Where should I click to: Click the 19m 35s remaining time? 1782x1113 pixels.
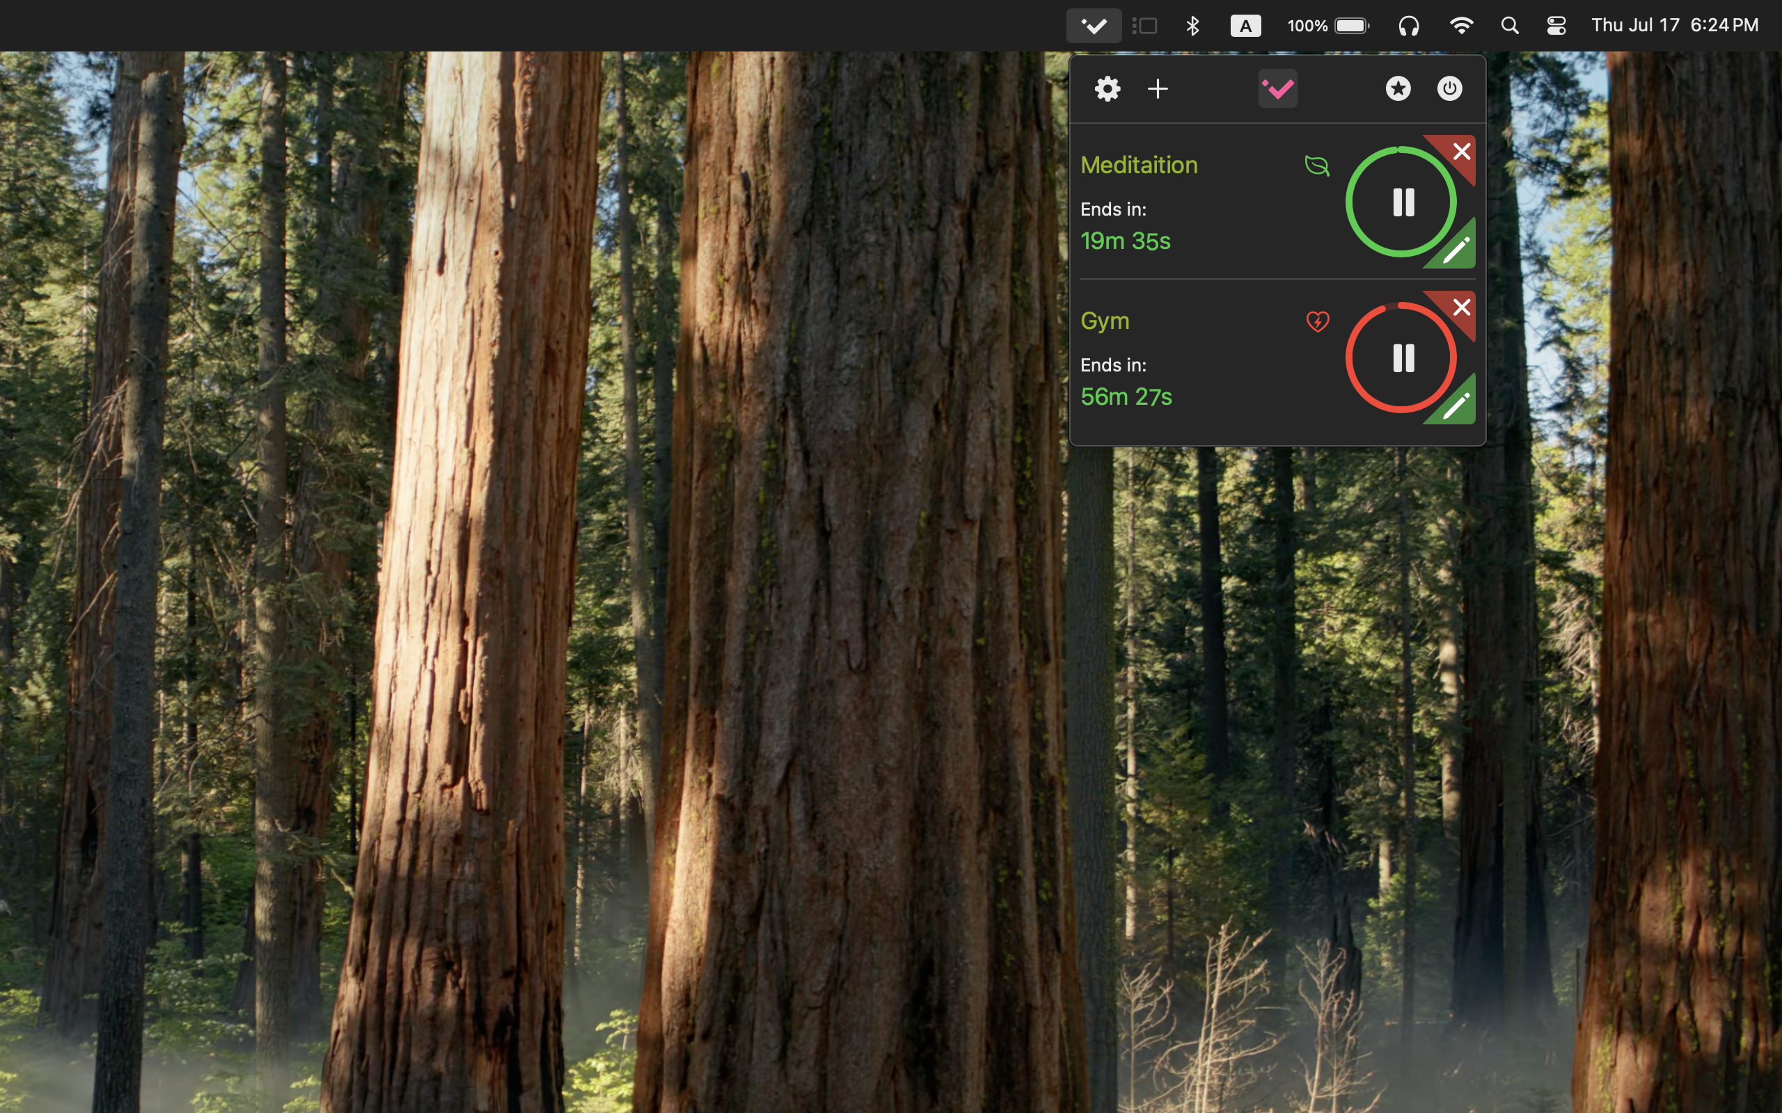click(x=1125, y=241)
